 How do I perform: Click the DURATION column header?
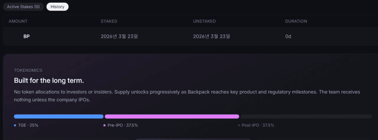pos(296,21)
